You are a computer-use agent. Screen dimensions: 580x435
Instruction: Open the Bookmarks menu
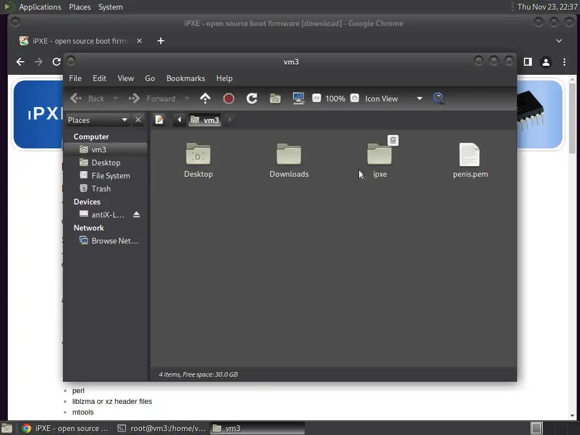186,78
